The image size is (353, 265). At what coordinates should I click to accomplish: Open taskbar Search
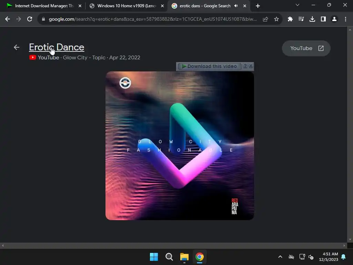[169, 257]
